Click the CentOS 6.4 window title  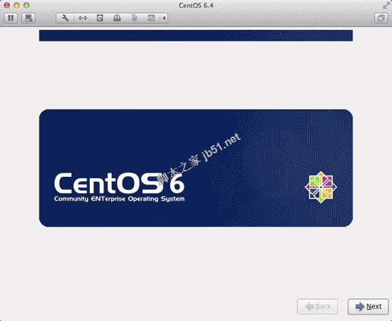(x=196, y=5)
